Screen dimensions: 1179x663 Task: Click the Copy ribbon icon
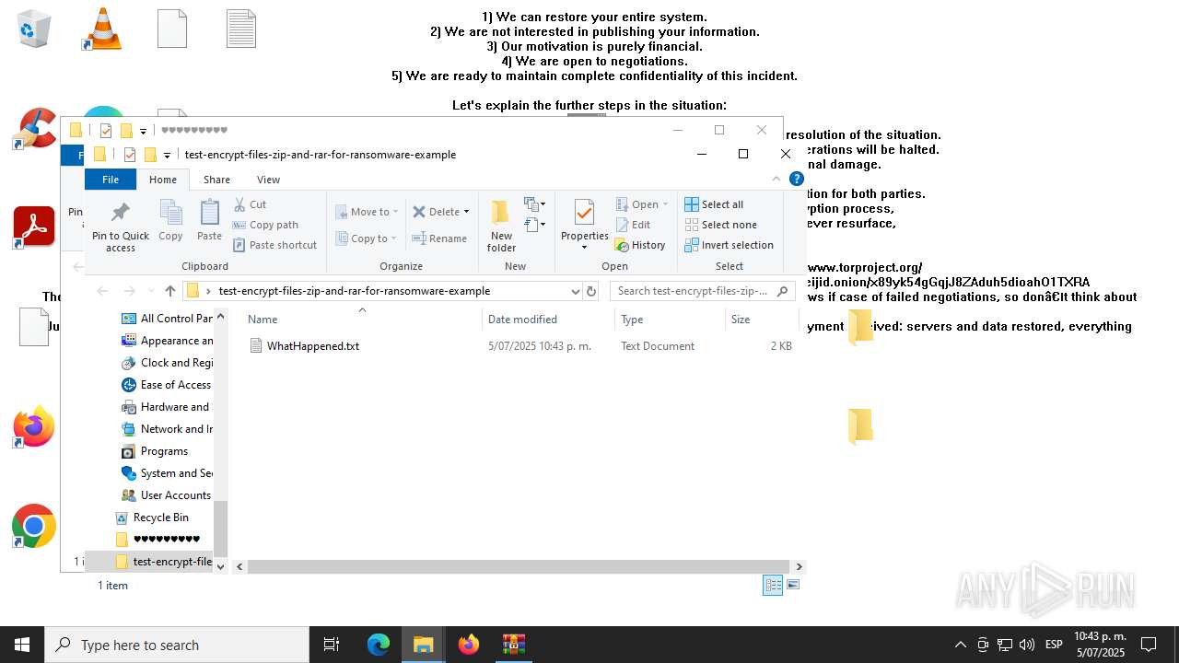[x=170, y=221]
